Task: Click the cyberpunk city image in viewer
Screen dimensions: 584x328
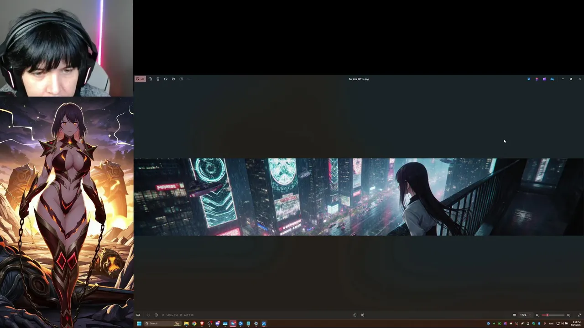Action: [359, 197]
